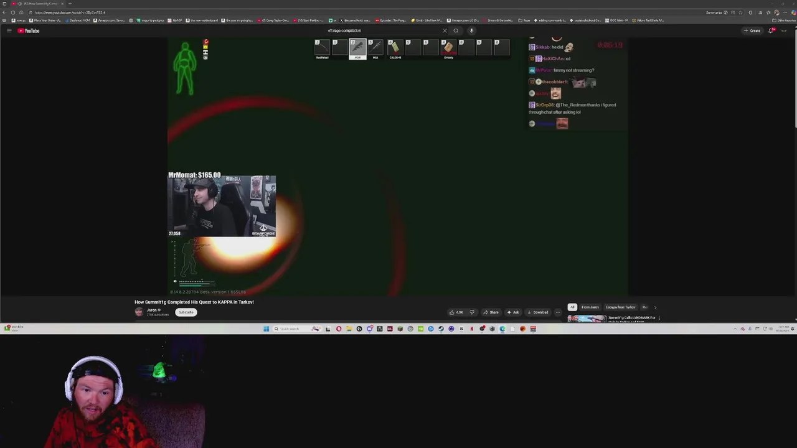Open Task View from the taskbar

tap(328, 329)
